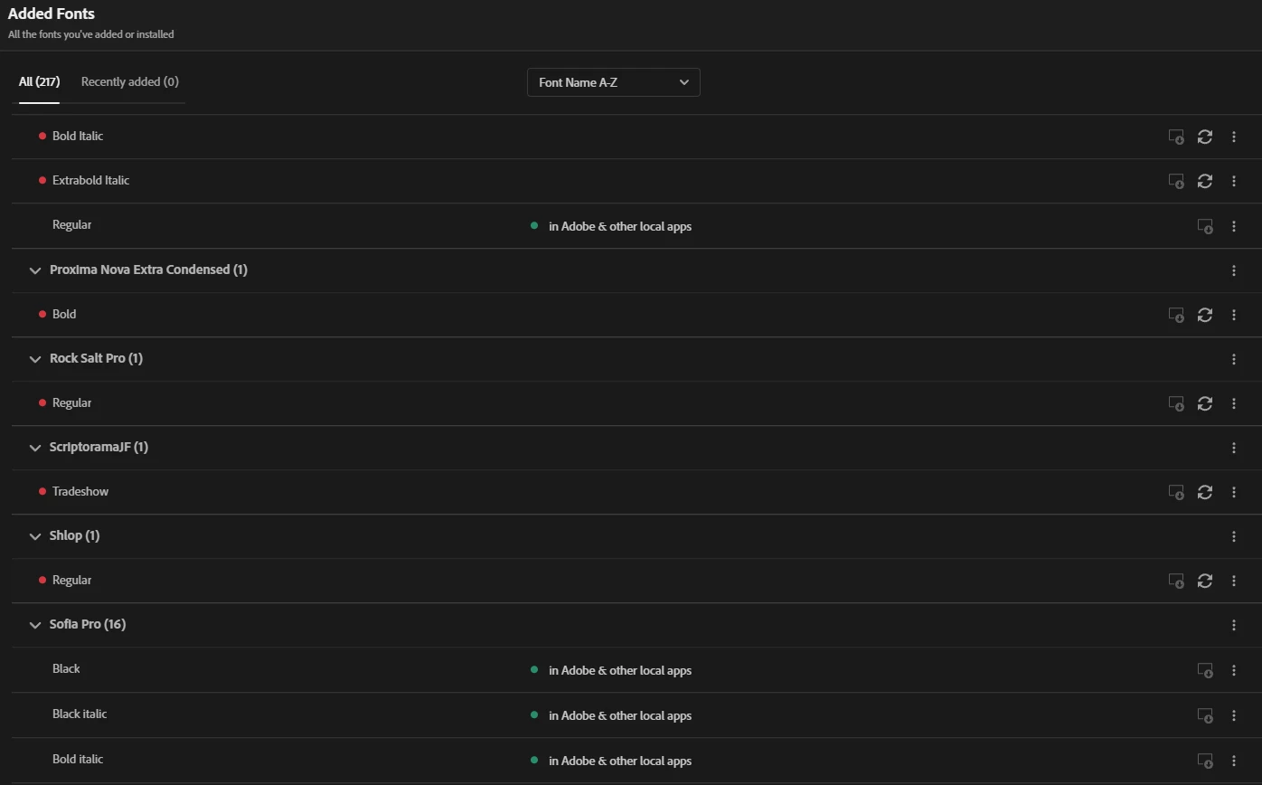Open more options on topmost Bold Italic row
This screenshot has height=785, width=1262.
click(x=1234, y=137)
